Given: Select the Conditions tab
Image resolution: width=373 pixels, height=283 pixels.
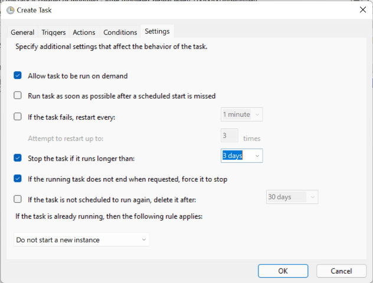Looking at the screenshot, I should pyautogui.click(x=120, y=32).
